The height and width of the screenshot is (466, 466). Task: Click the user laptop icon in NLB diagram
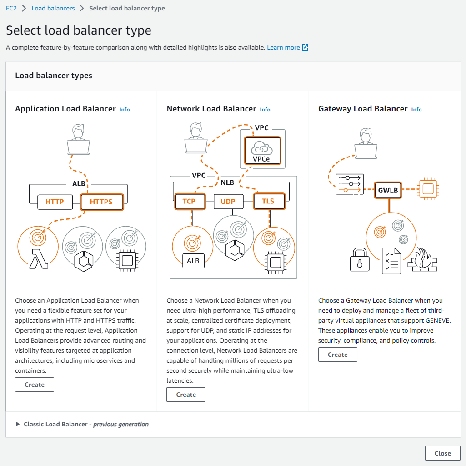pos(196,138)
